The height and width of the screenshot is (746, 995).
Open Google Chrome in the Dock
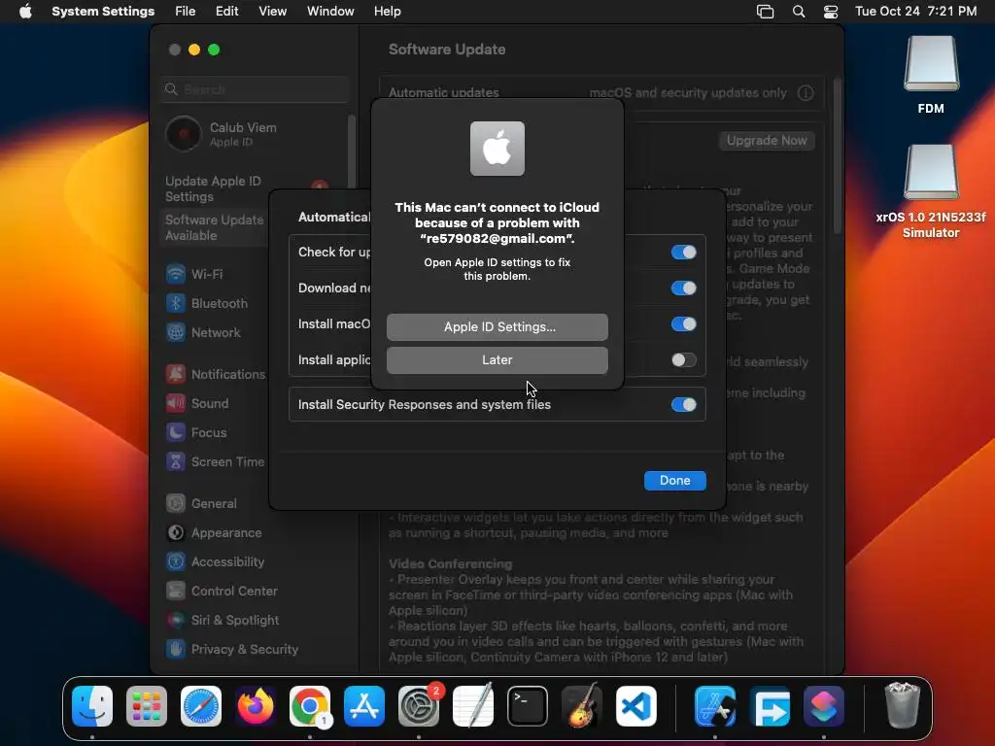click(x=310, y=706)
